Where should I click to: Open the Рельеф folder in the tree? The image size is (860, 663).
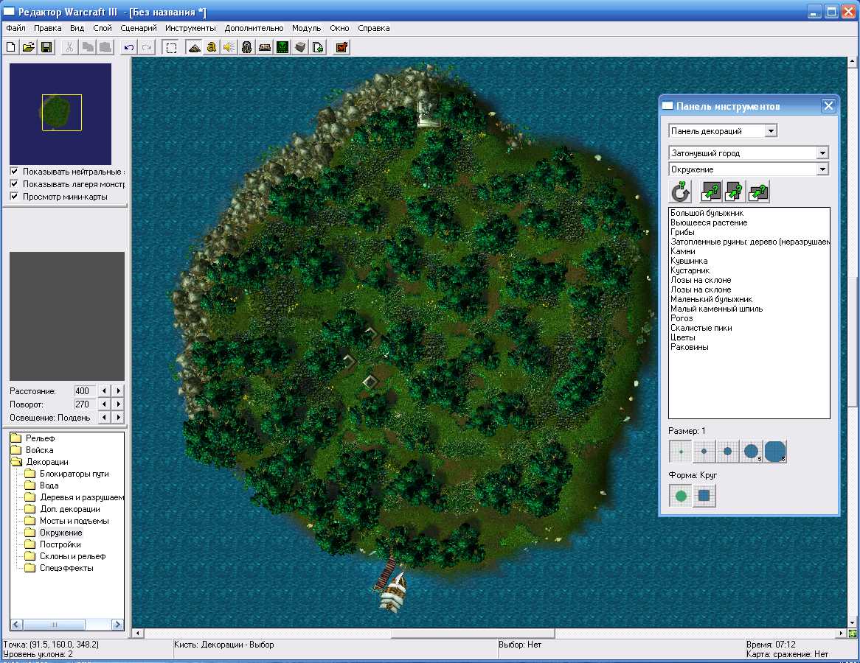40,438
